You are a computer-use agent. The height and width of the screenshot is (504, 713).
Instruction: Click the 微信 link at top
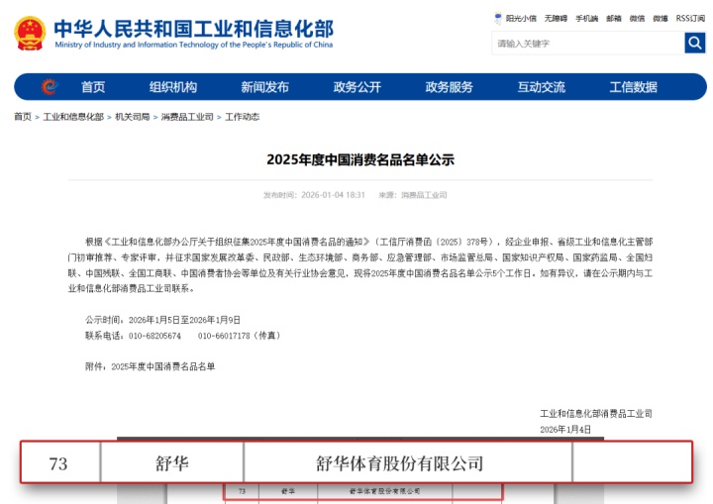[637, 18]
